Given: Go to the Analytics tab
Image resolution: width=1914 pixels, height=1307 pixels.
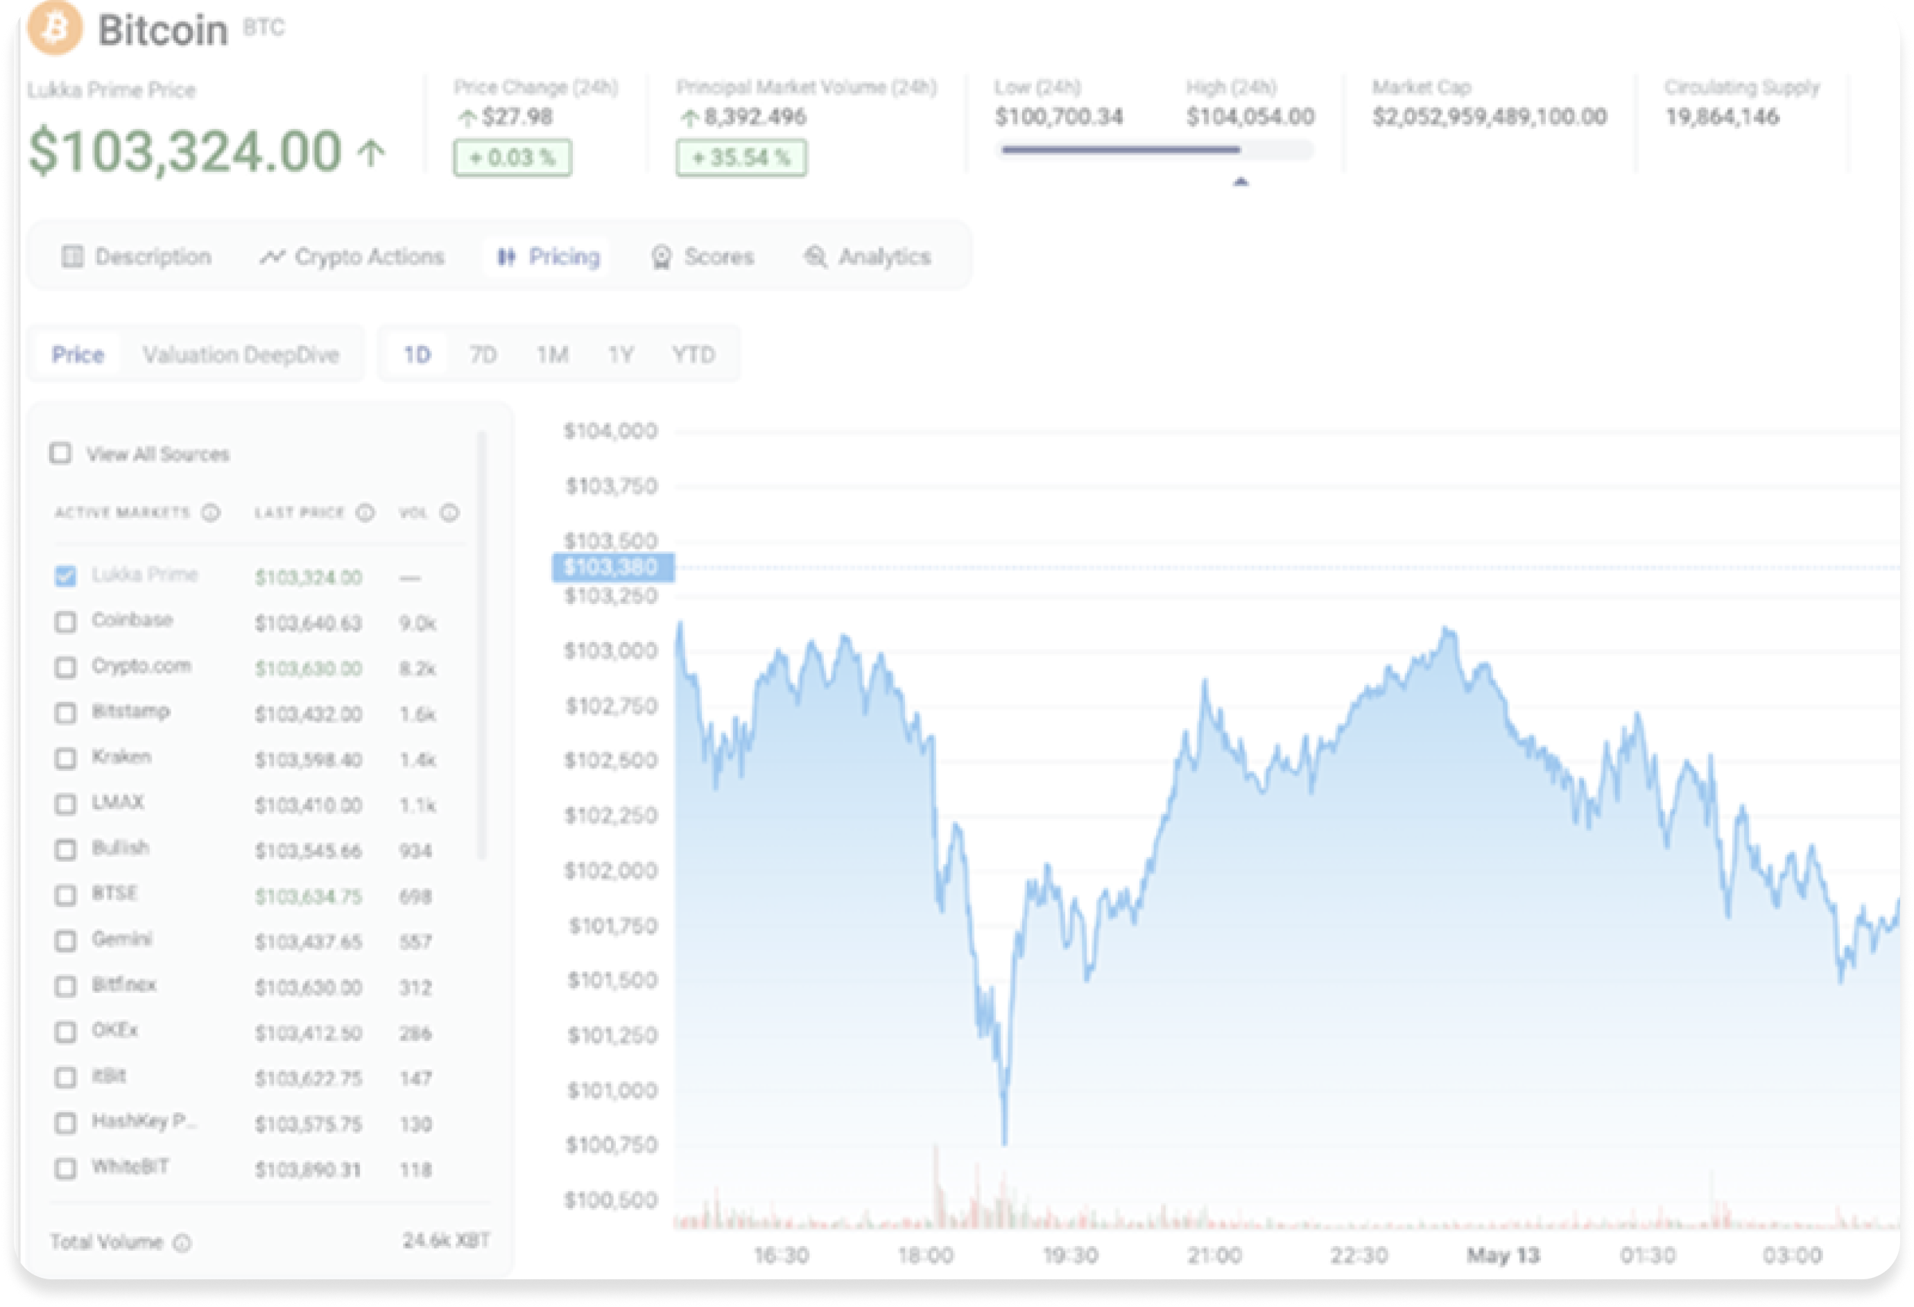Looking at the screenshot, I should click(x=868, y=257).
